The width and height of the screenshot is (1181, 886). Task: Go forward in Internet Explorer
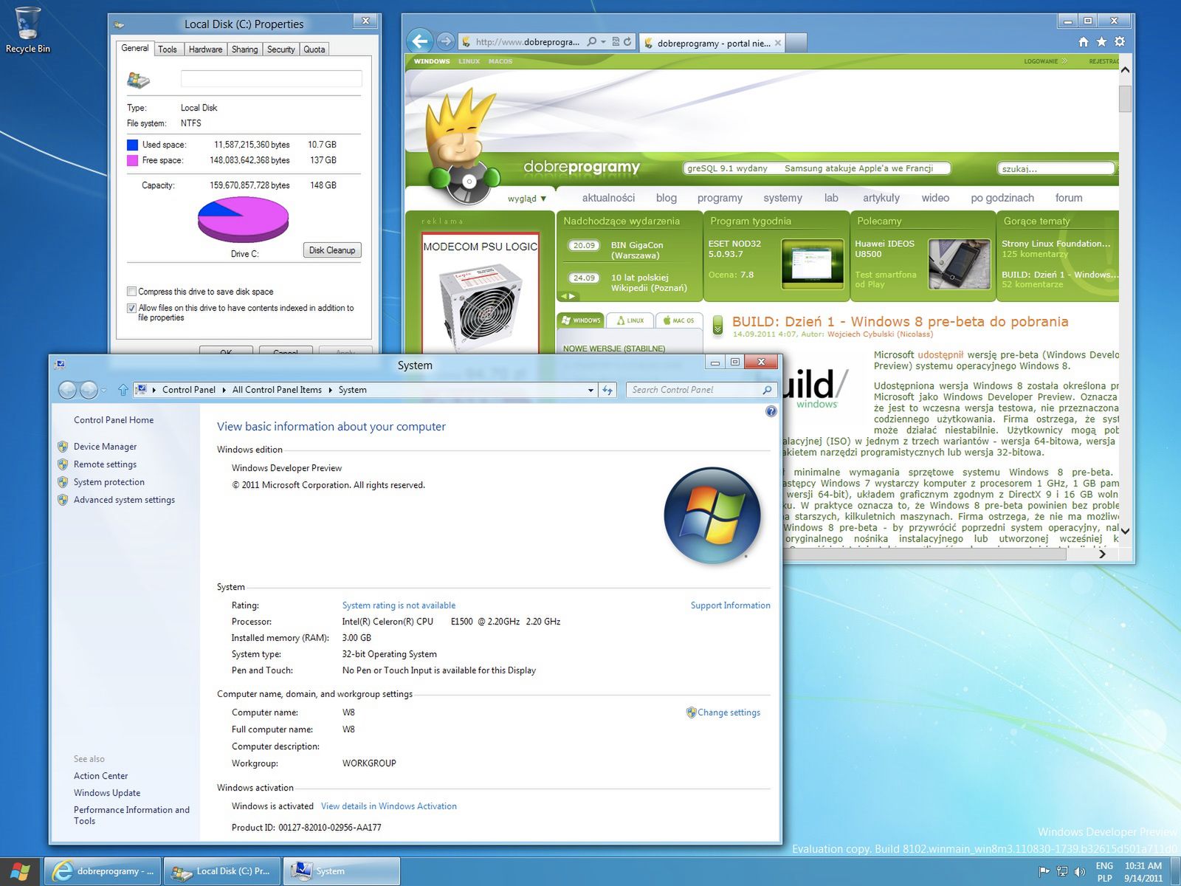pos(445,41)
